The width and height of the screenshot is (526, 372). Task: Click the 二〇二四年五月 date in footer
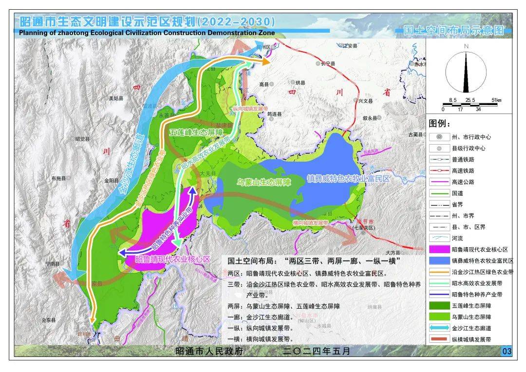pos(317,351)
